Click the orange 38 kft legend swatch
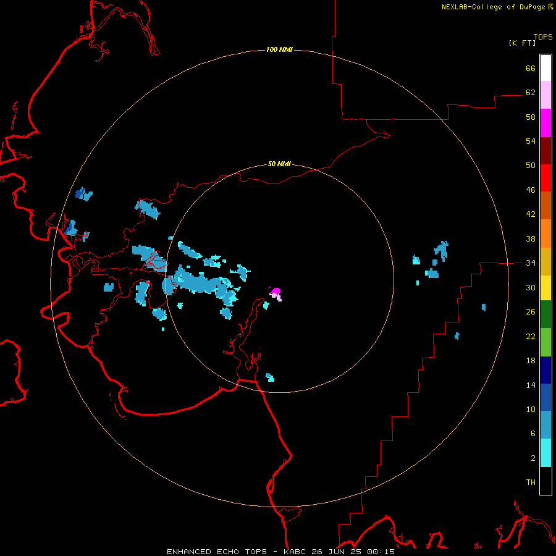Screen dimensions: 556x556 pos(545,234)
